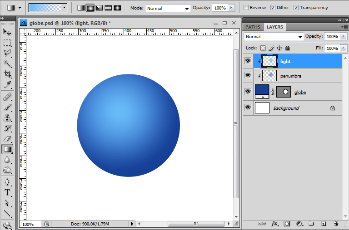Image resolution: width=349 pixels, height=230 pixels.
Task: Hide the penumbra layer
Action: [x=248, y=75]
